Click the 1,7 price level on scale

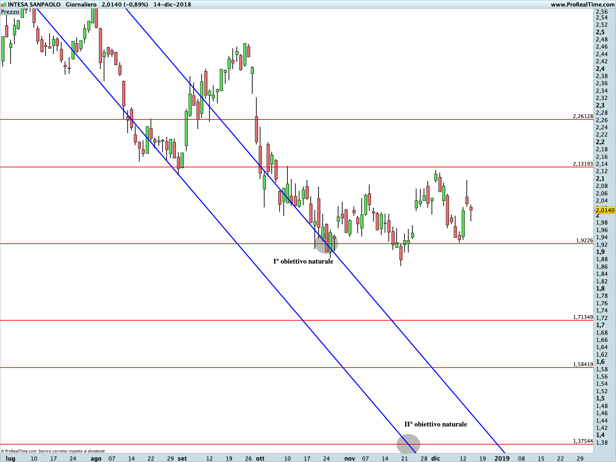tap(600, 325)
